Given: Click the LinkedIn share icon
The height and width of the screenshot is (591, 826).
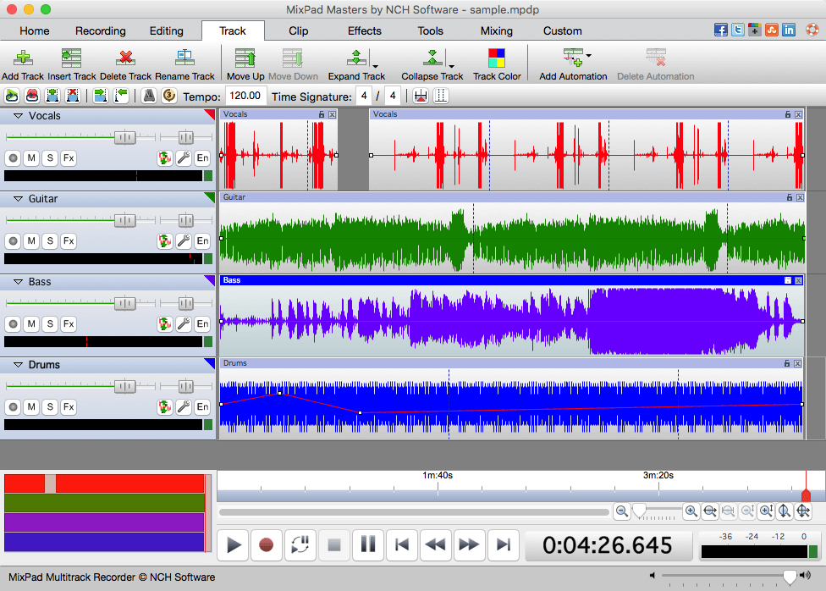Looking at the screenshot, I should 789,30.
